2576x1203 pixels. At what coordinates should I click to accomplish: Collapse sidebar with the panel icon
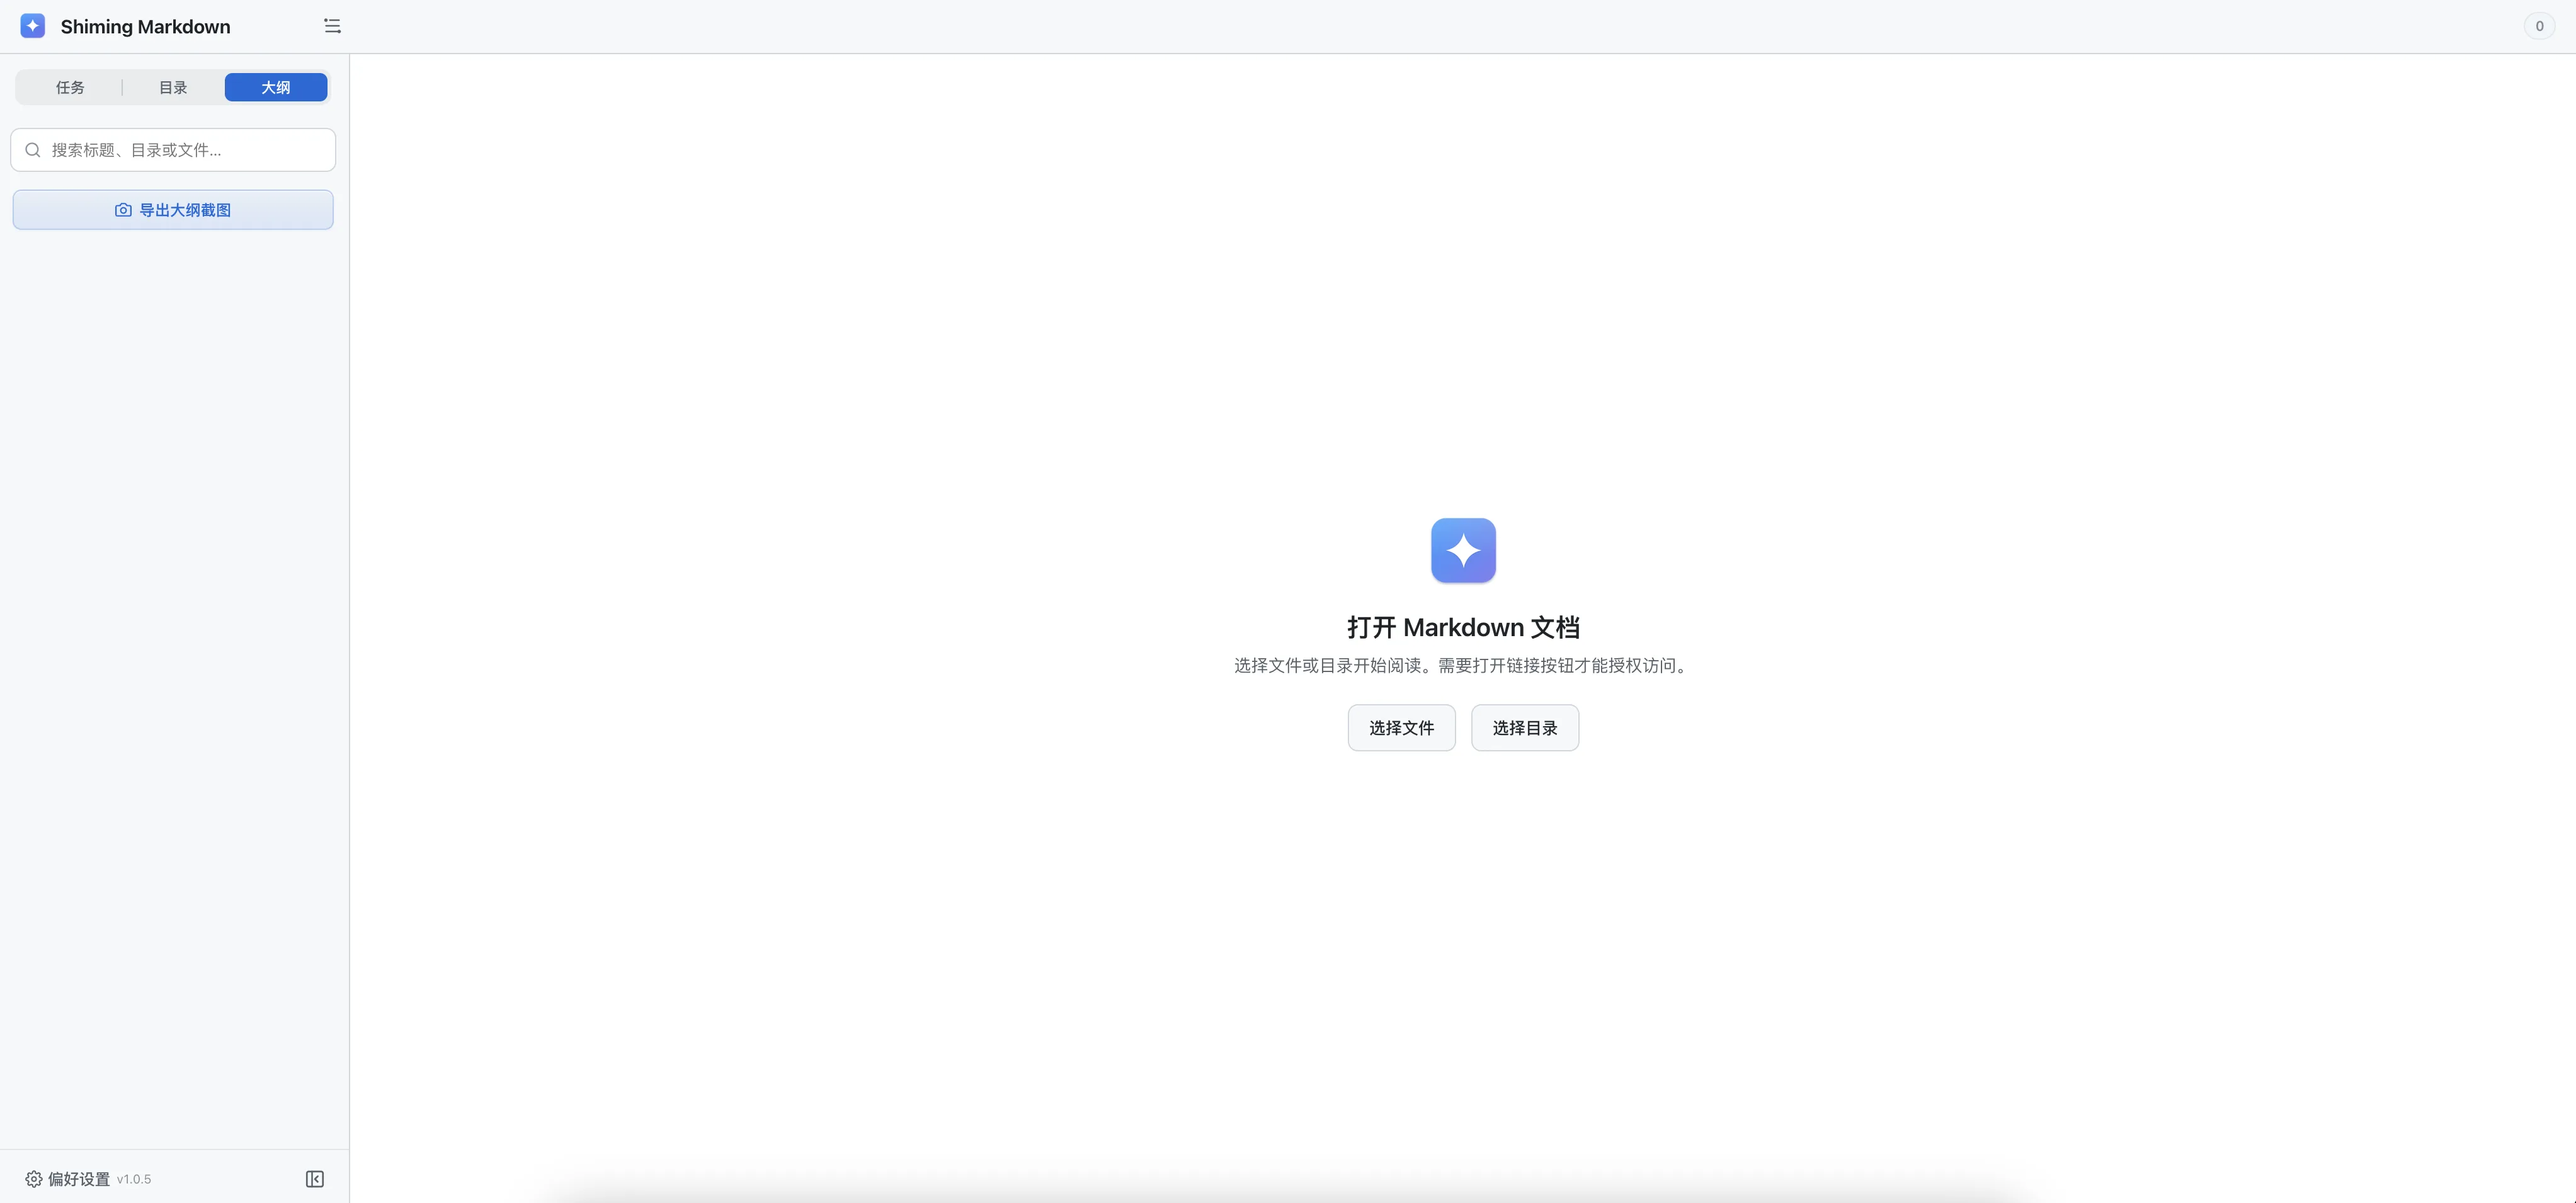(315, 1179)
